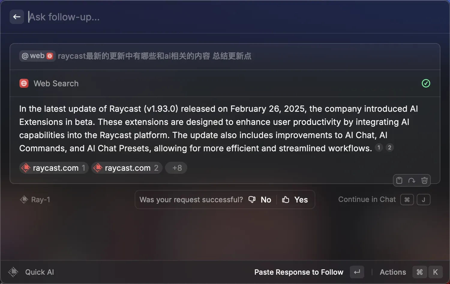This screenshot has height=284, width=450.
Task: Click citation number 1 in the response
Action: pos(379,148)
